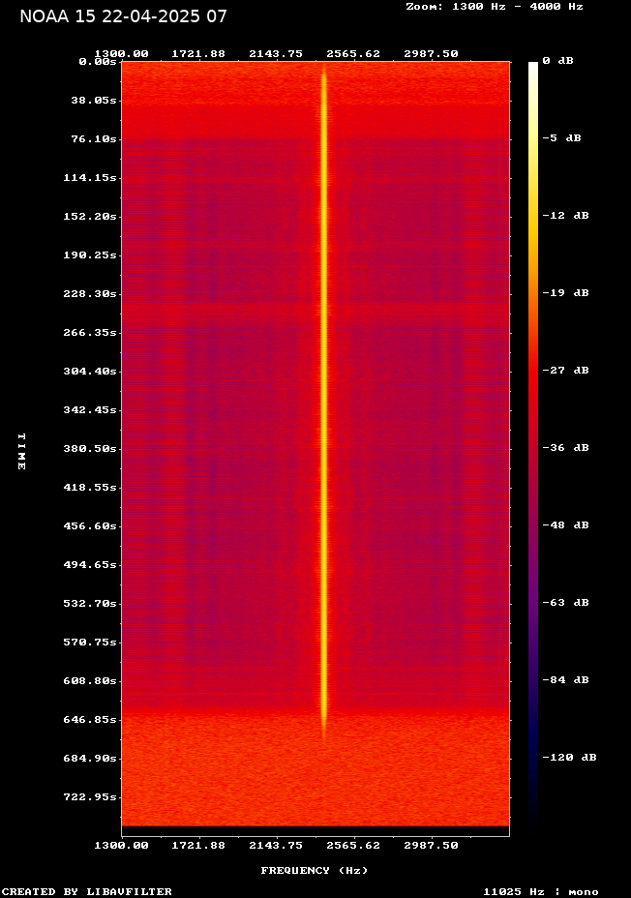Screen dimensions: 631x898
Task: Select the 38.05s time label
Action: point(94,101)
